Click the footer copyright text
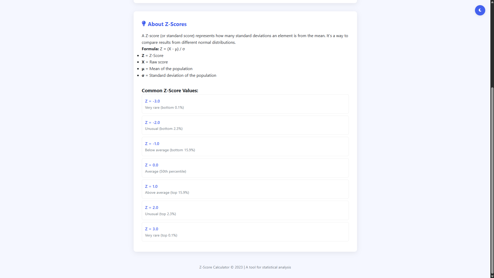This screenshot has width=494, height=278. point(245,267)
